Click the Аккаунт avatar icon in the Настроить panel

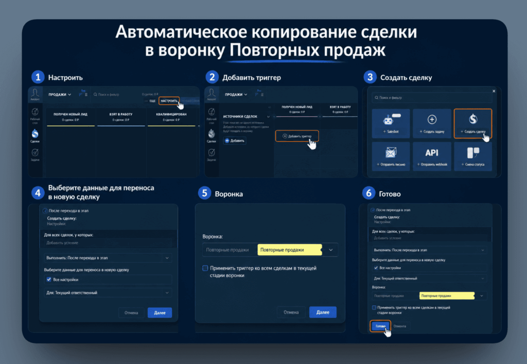35,93
